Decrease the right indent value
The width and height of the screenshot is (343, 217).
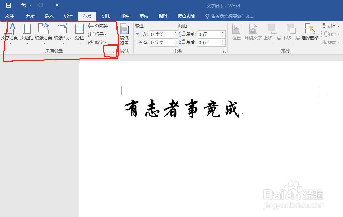point(175,44)
